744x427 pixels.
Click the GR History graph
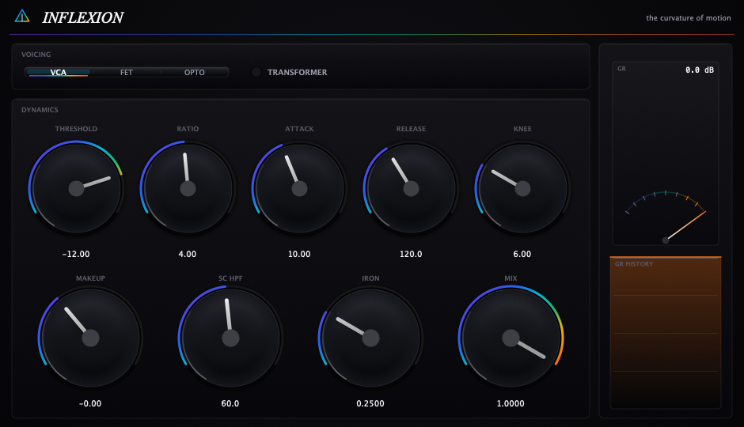[665, 333]
